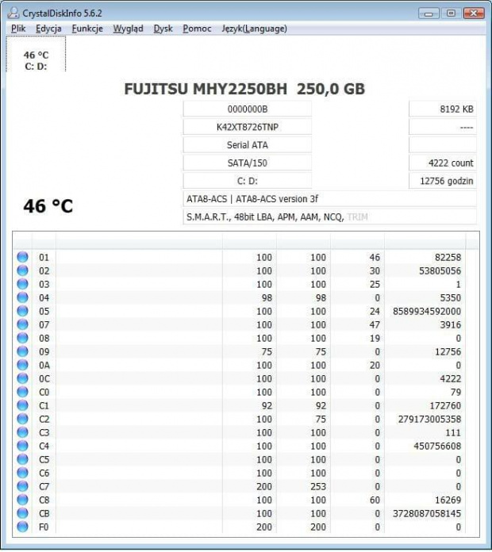
Task: Click the FUJITSU MHY2250BH 250,0 GB title
Action: (244, 89)
